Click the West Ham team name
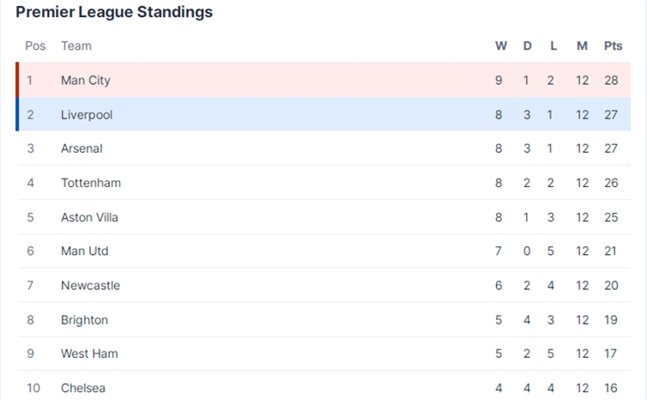Image resolution: width=647 pixels, height=400 pixels. point(89,354)
